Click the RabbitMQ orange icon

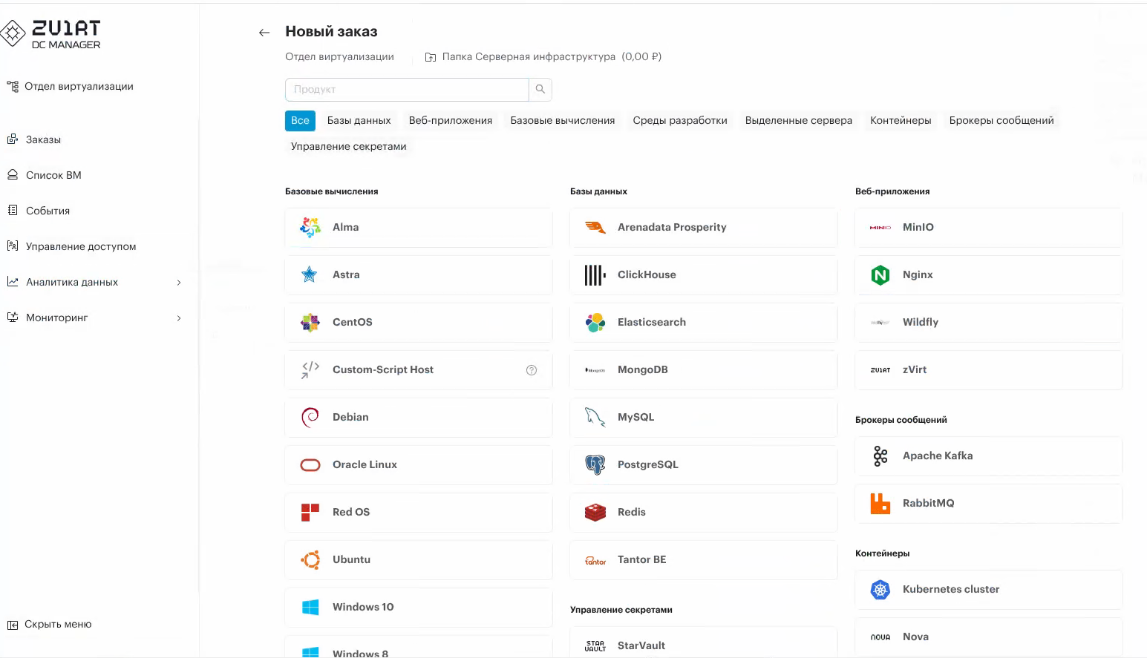click(880, 504)
